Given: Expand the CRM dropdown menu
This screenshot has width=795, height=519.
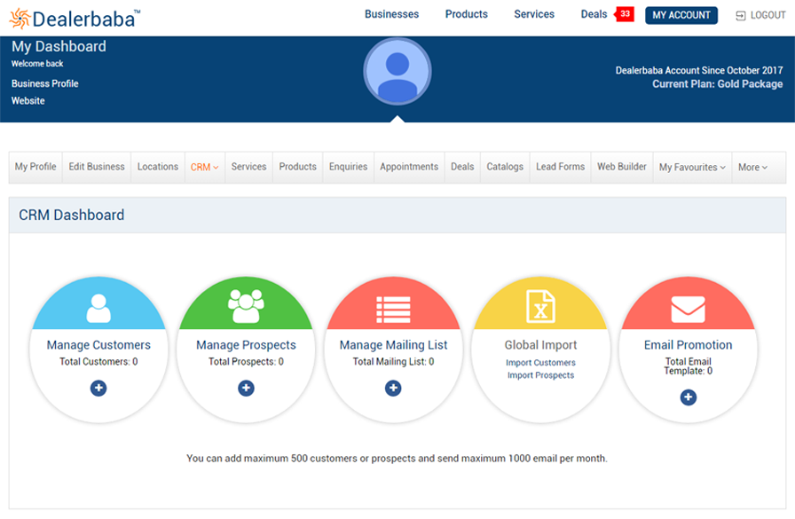Looking at the screenshot, I should (x=204, y=167).
